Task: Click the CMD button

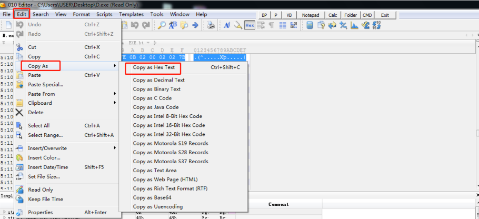Action: [x=367, y=15]
